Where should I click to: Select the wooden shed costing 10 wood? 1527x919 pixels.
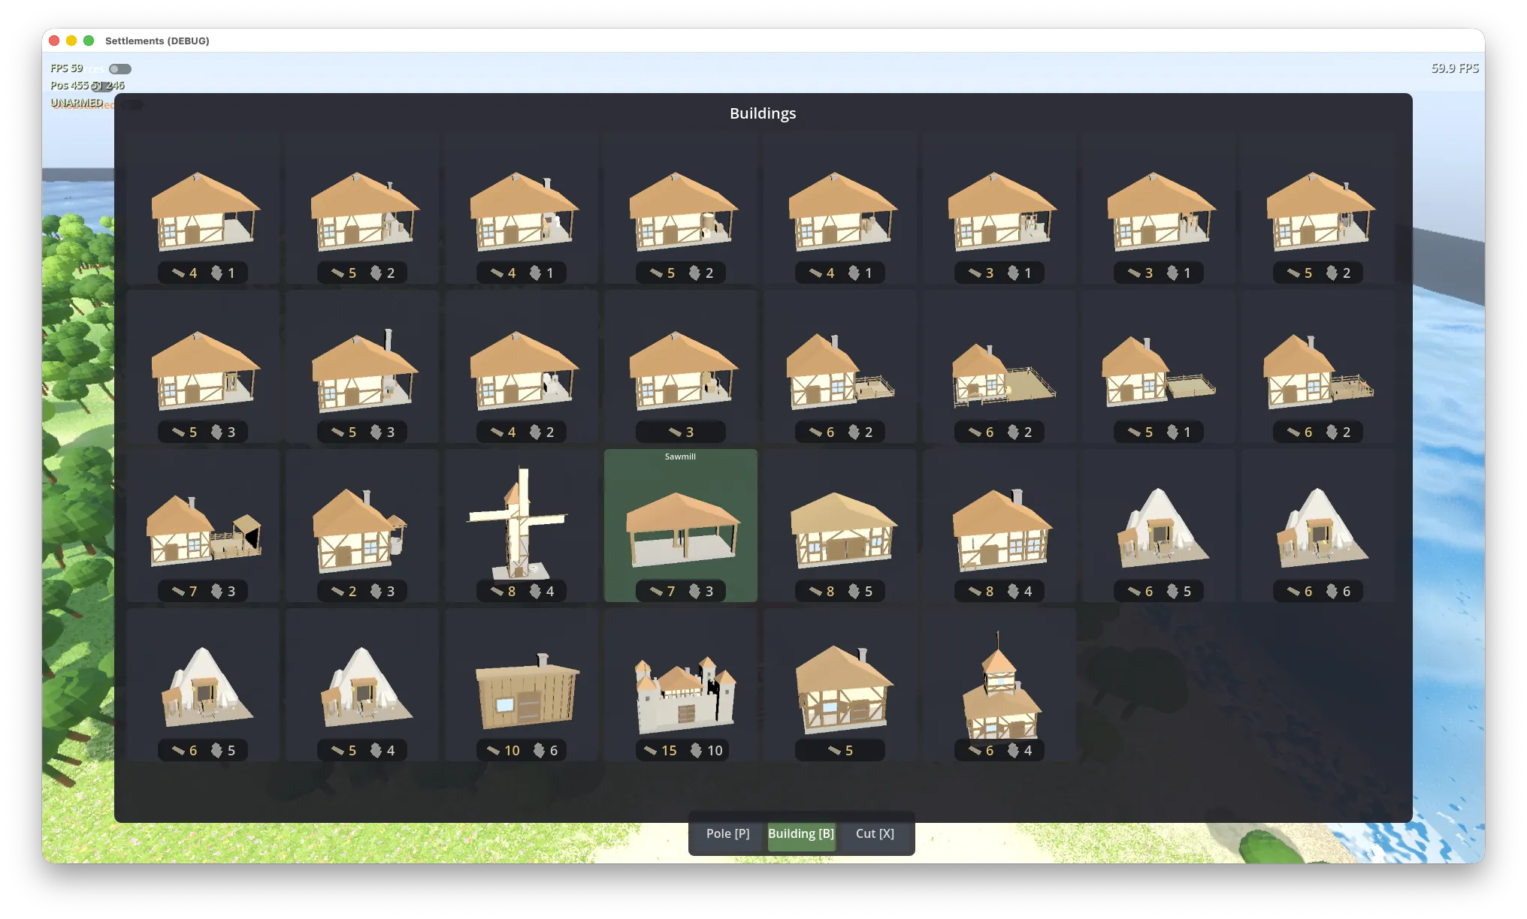coord(520,683)
